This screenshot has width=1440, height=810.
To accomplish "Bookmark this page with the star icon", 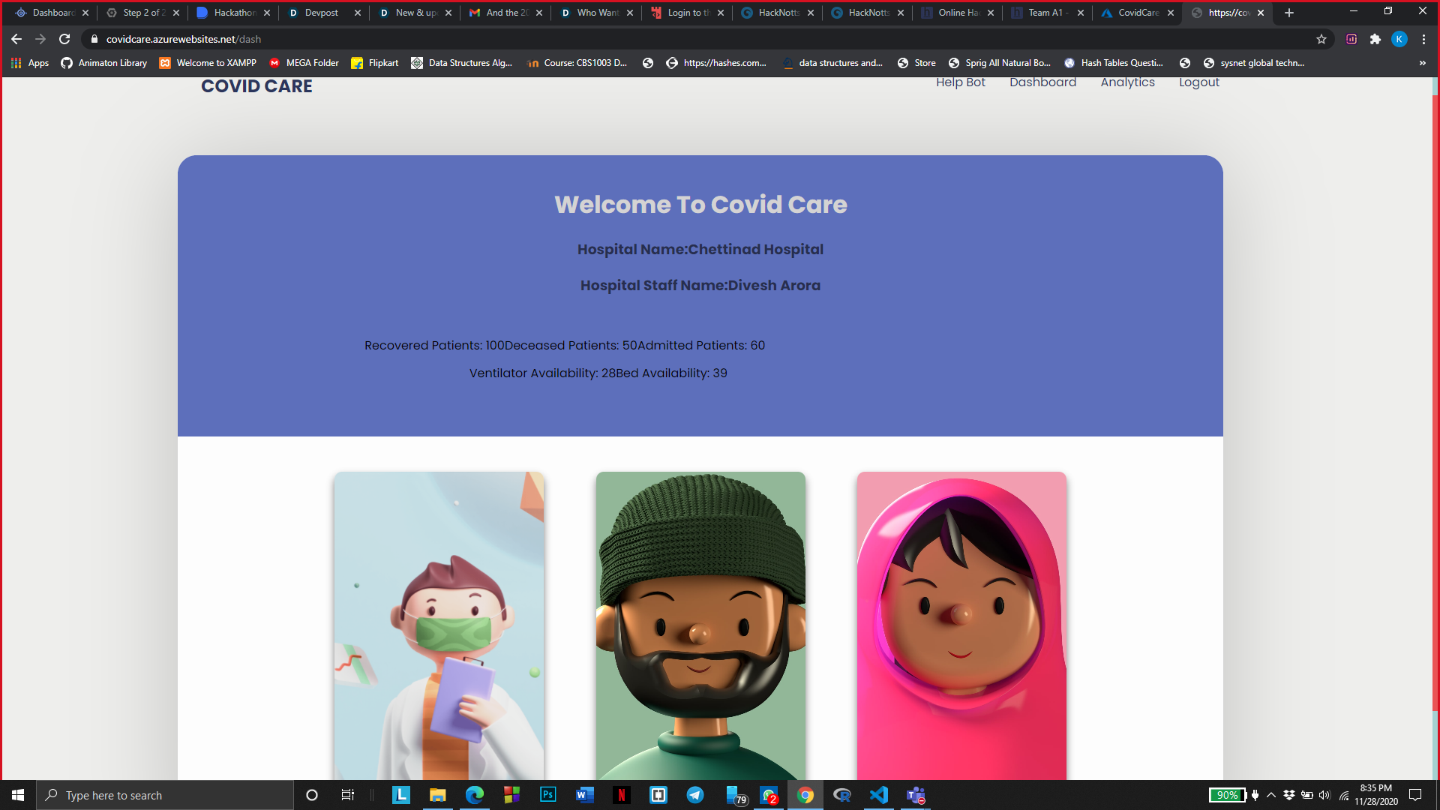I will 1321,39.
